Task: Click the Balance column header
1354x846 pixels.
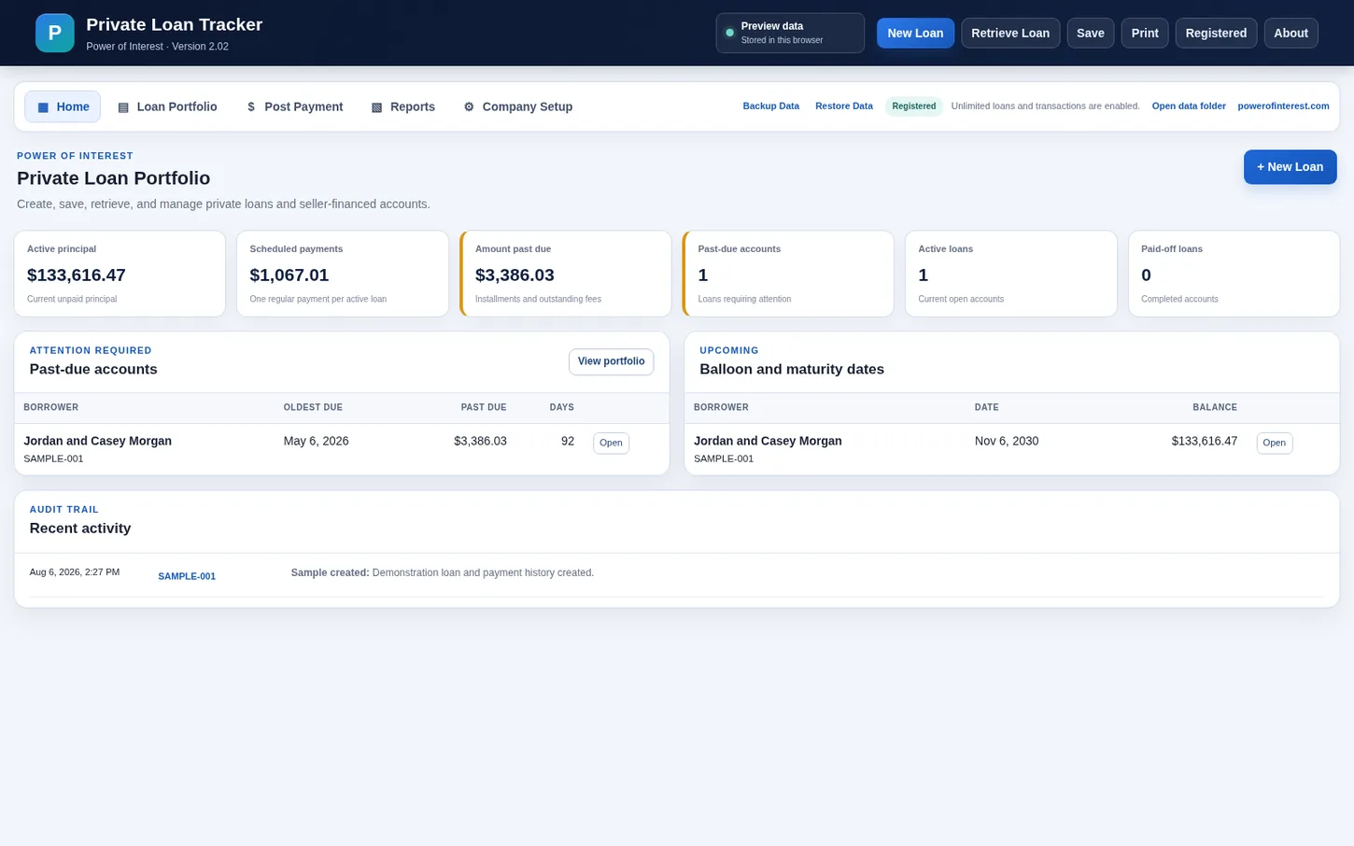Action: [1215, 408]
